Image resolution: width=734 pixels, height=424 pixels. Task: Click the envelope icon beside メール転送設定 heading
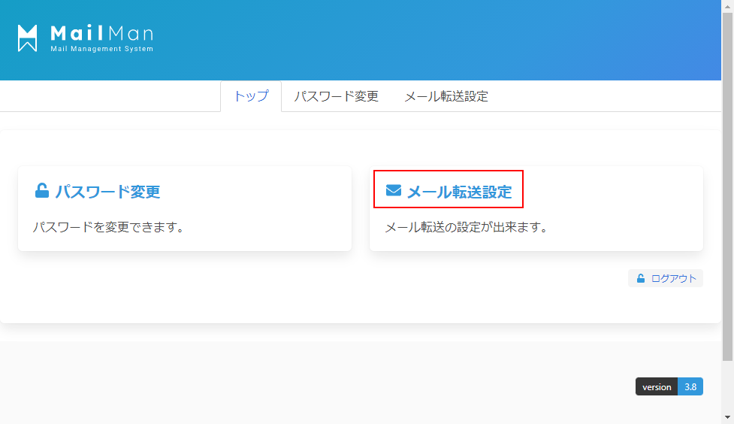coord(394,190)
